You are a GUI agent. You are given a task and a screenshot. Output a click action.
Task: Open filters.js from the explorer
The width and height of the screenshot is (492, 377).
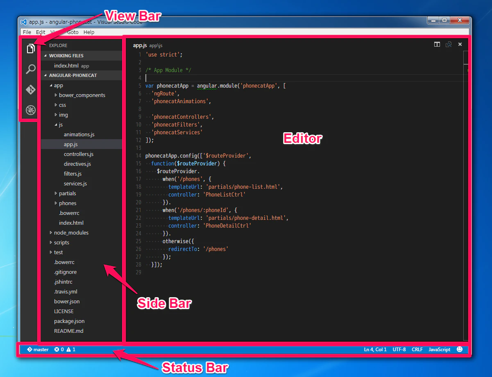73,174
